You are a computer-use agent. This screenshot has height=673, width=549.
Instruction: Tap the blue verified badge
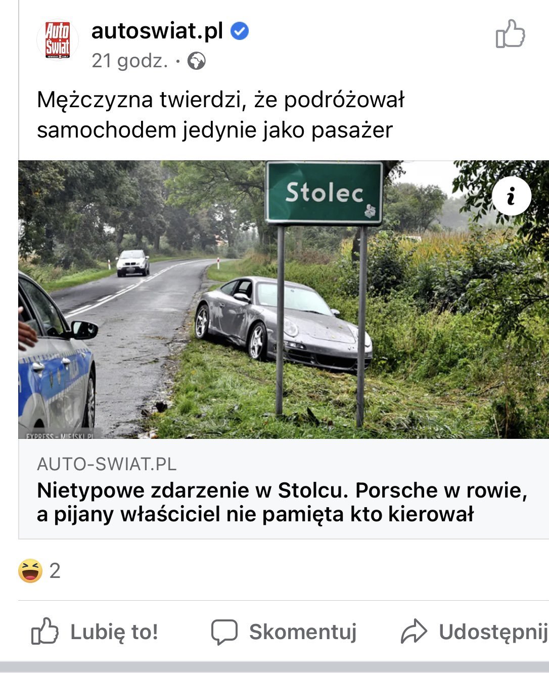pyautogui.click(x=240, y=31)
